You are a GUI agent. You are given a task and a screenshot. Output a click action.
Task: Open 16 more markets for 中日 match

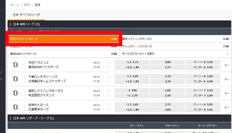(227, 65)
